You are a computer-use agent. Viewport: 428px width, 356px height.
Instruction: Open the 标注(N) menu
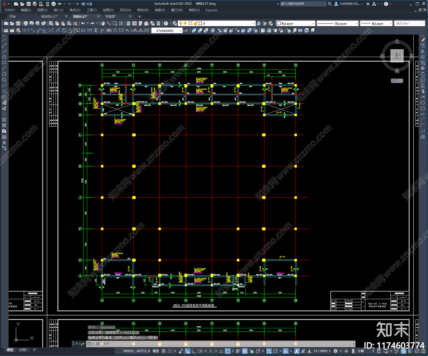tap(125, 10)
